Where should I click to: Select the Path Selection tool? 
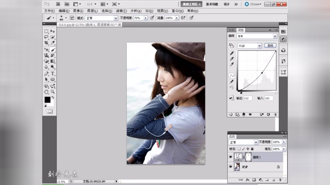click(46, 80)
